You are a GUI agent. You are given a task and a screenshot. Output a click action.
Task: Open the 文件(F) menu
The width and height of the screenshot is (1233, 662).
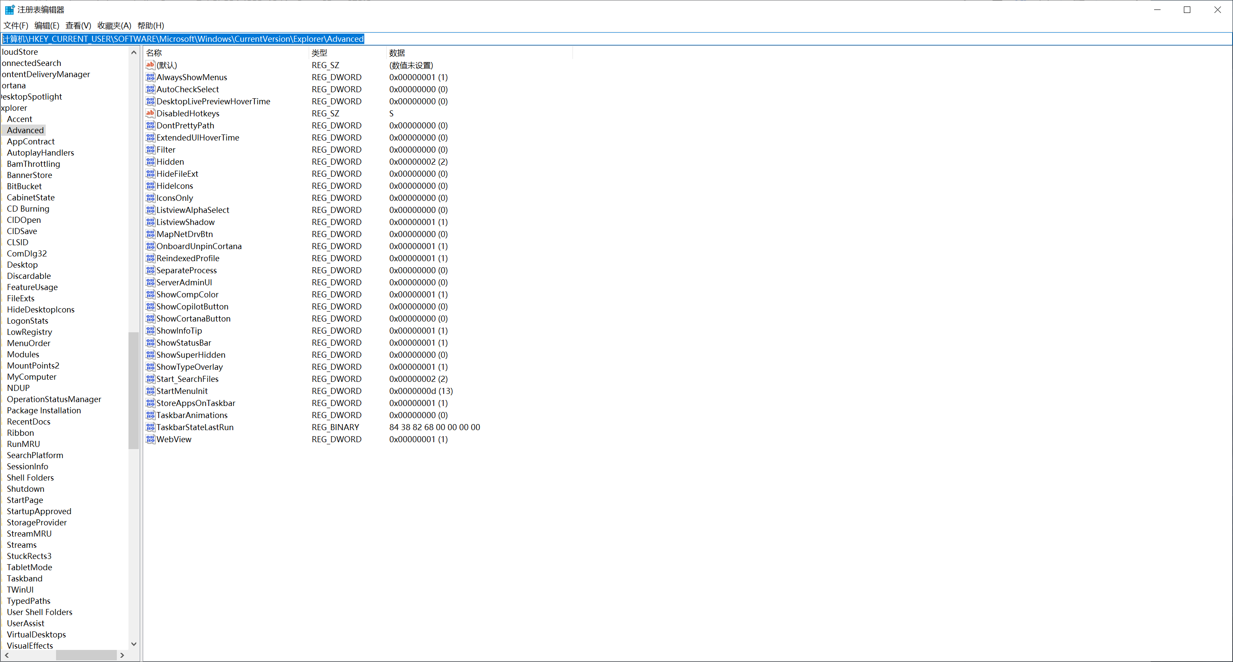coord(16,25)
